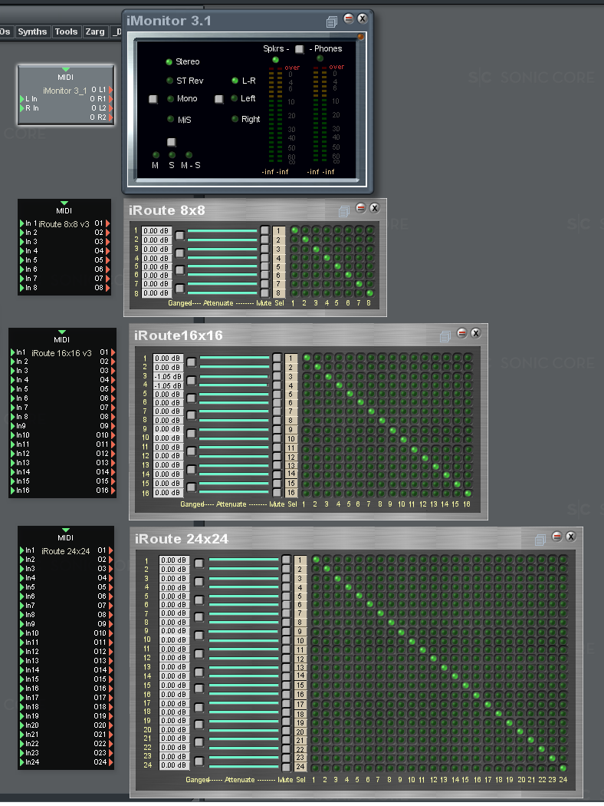Click row 8 dB value field in iRoute 8x8
Image resolution: width=604 pixels, height=806 pixels.
click(156, 293)
